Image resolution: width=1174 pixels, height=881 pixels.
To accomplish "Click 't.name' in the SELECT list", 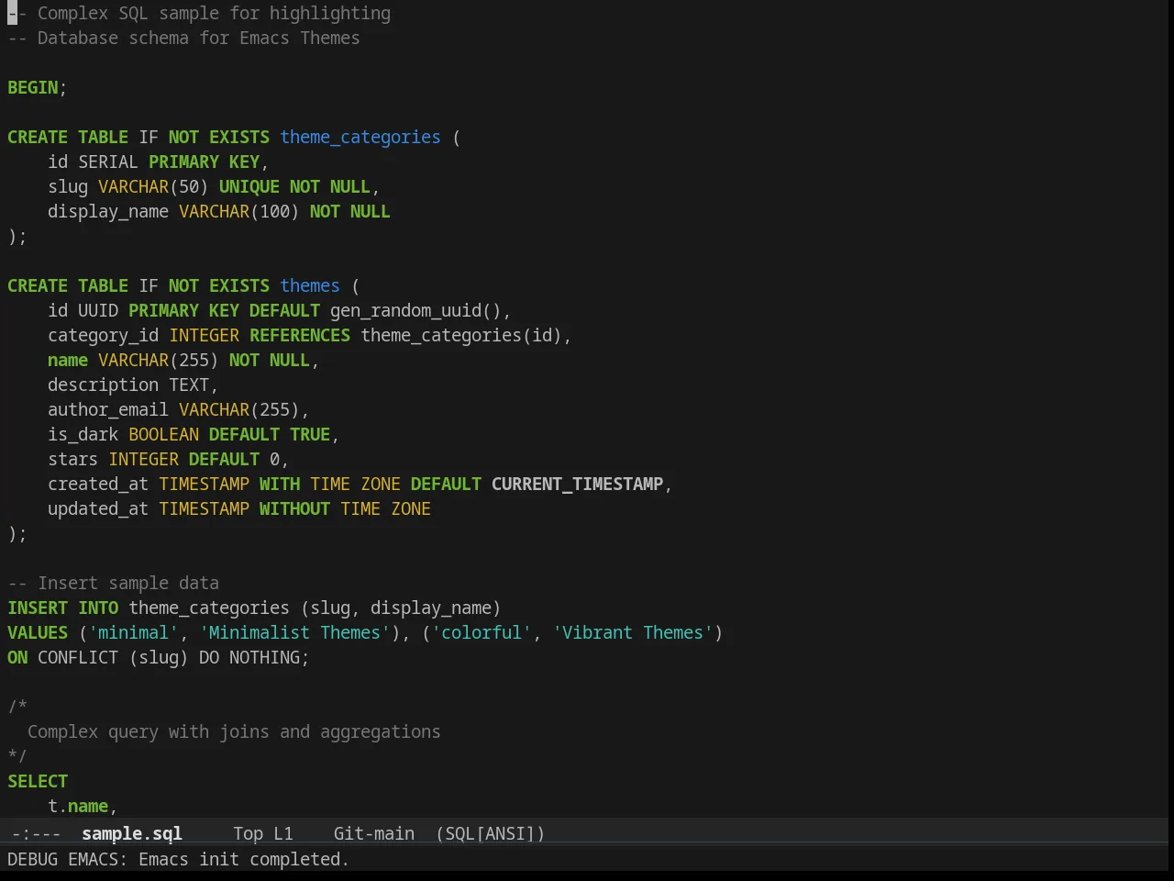I will click(78, 806).
